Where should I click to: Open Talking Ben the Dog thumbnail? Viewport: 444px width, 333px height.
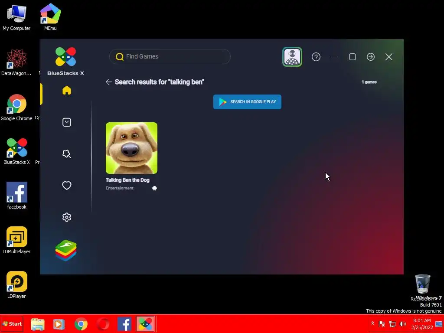pyautogui.click(x=132, y=148)
